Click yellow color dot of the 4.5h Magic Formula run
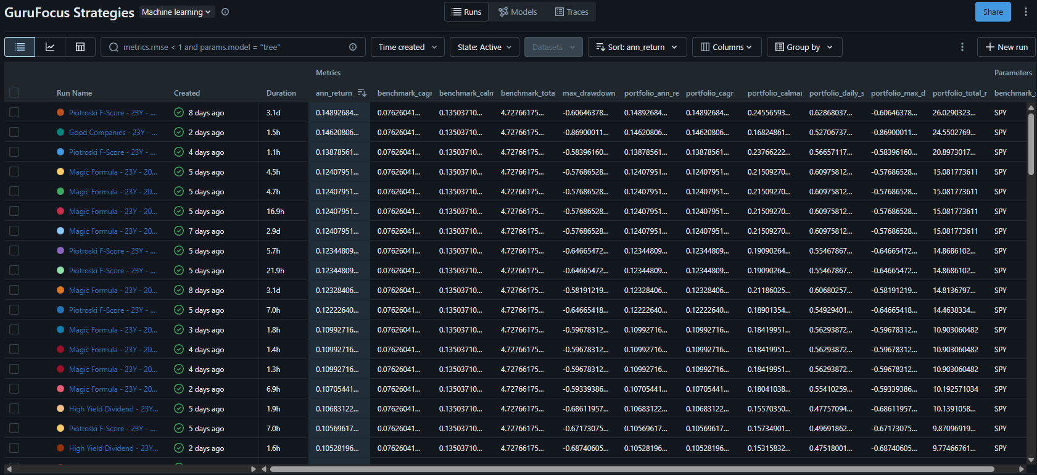 coord(60,172)
